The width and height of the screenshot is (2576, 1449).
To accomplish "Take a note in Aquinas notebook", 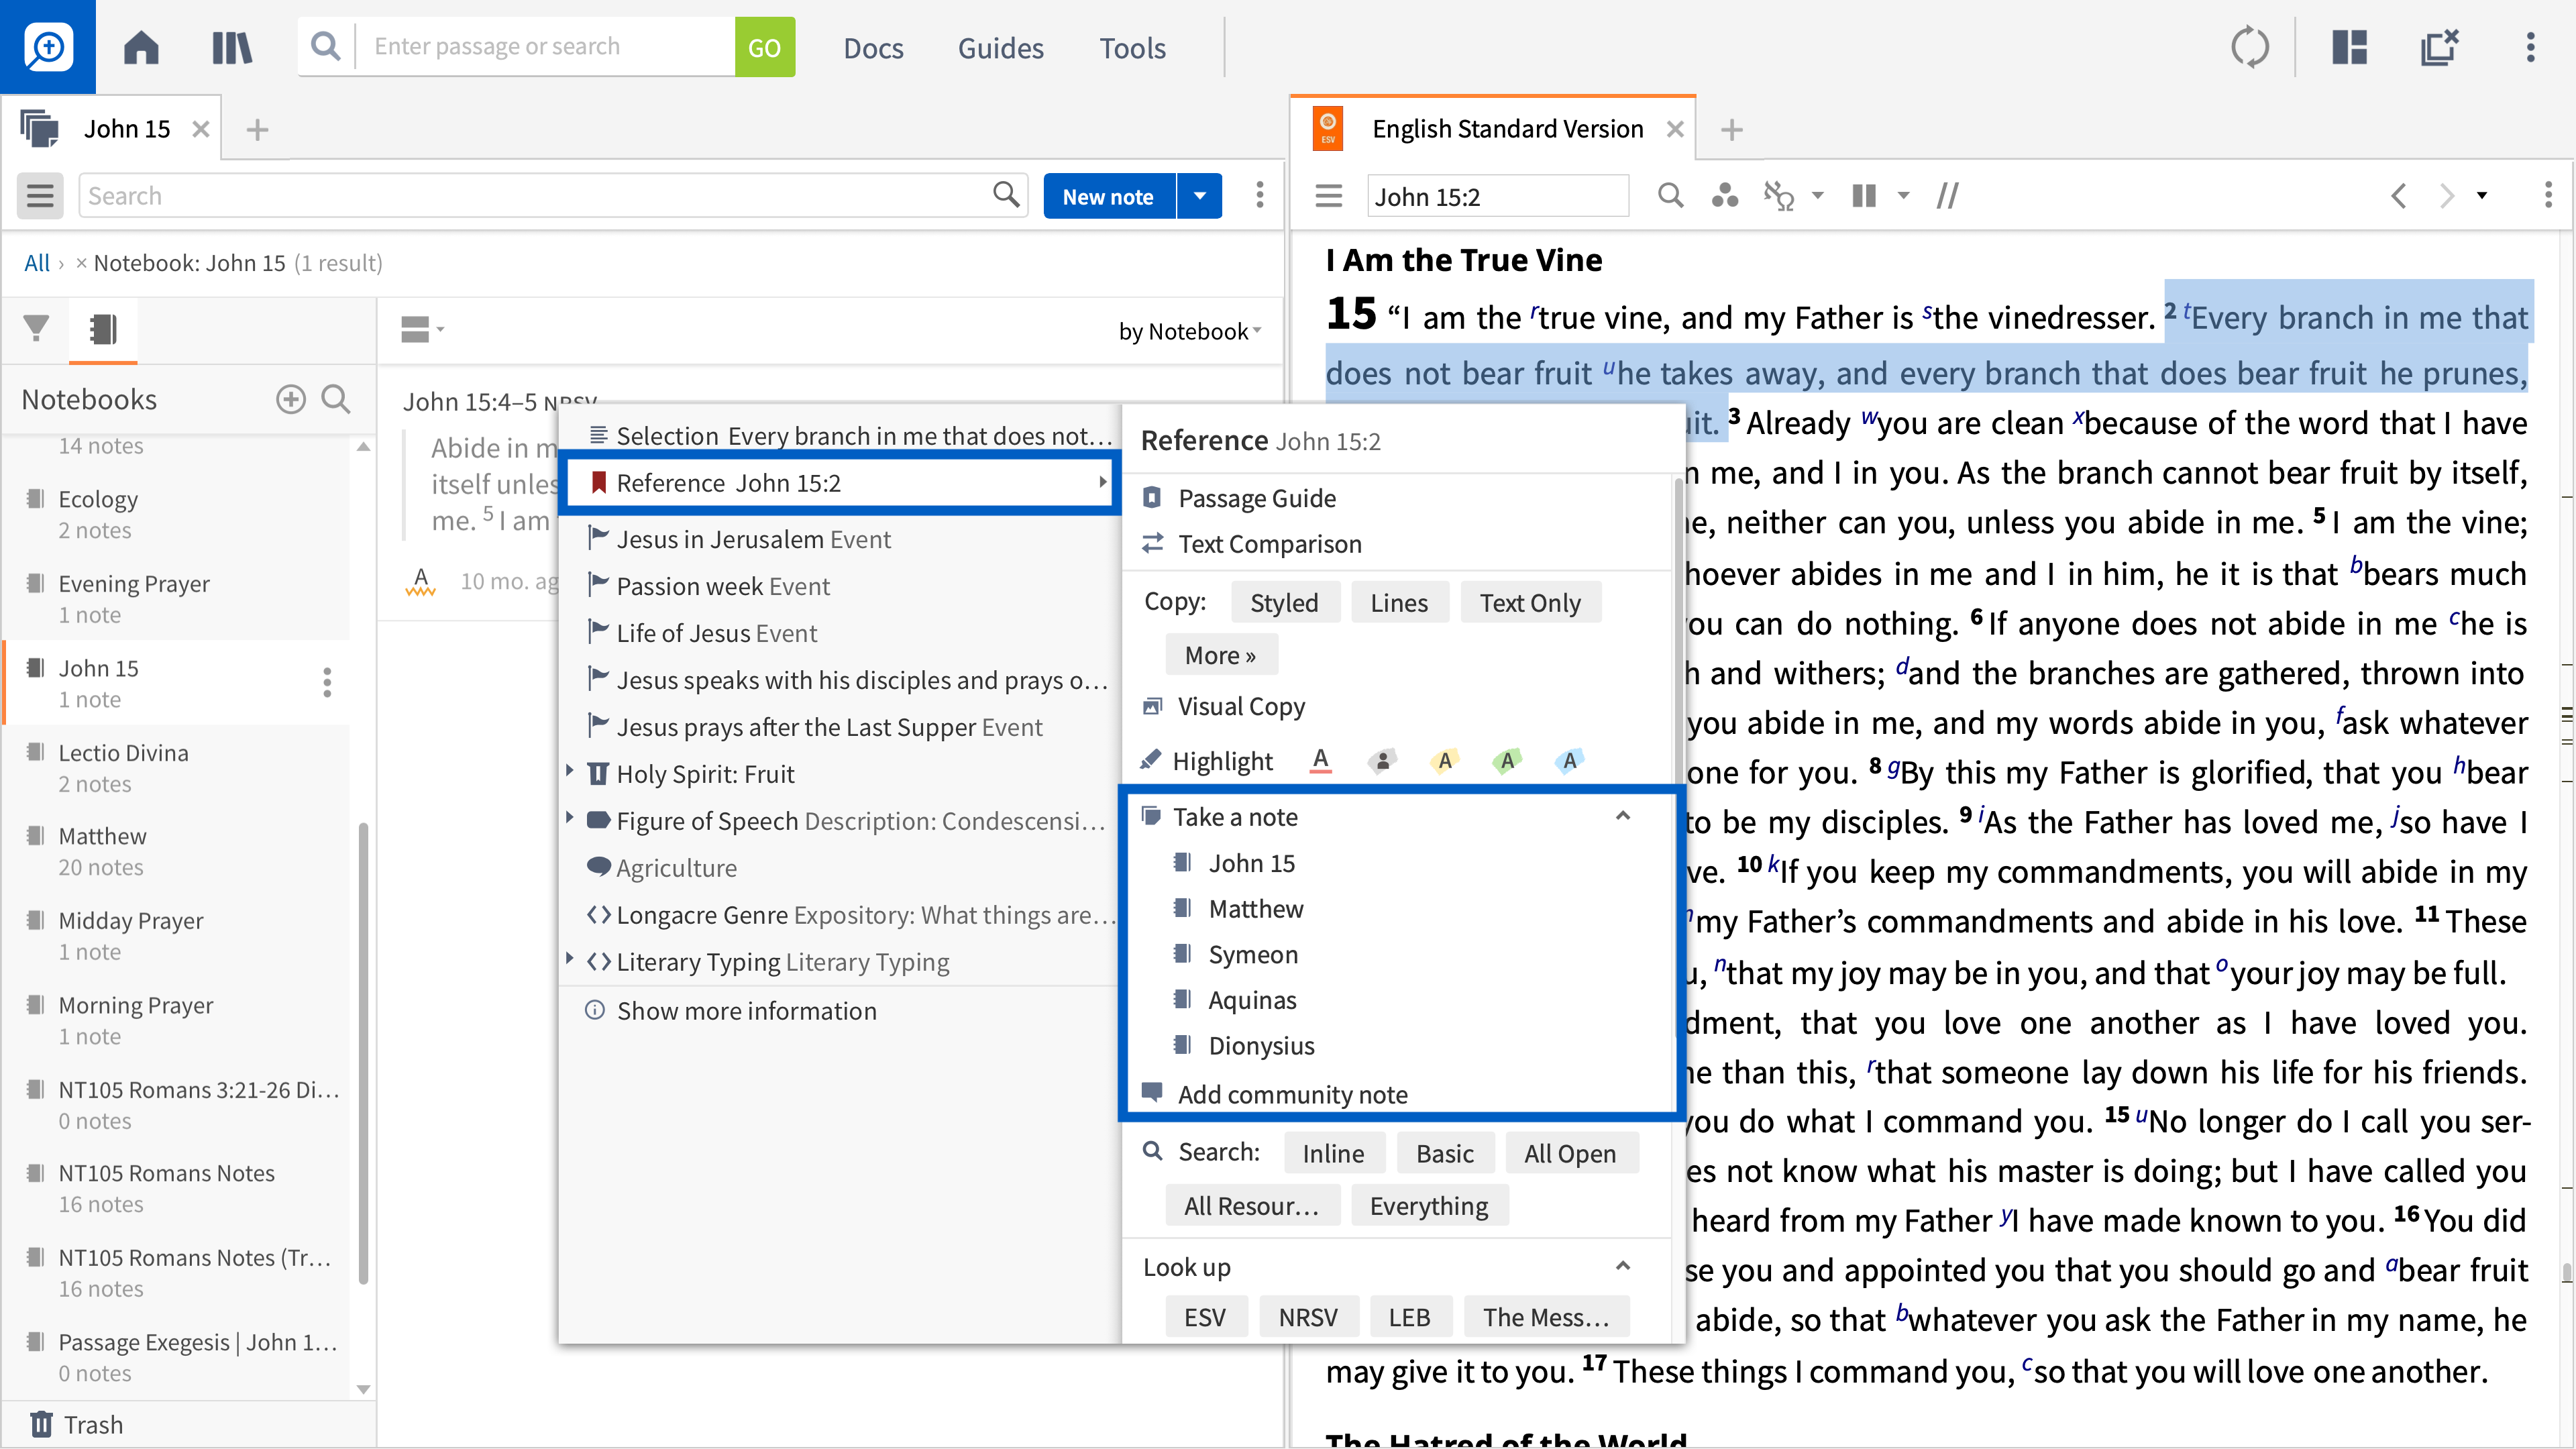I will [1251, 999].
